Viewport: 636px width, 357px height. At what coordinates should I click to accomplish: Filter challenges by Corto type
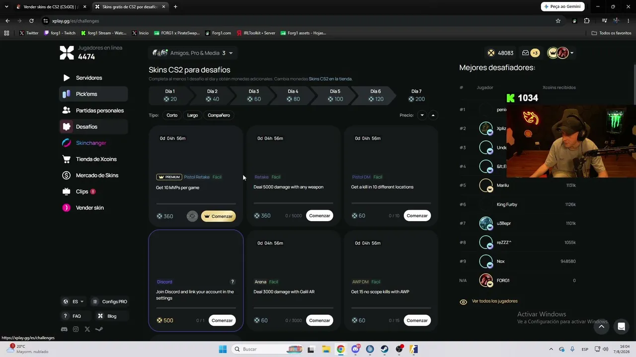click(172, 115)
